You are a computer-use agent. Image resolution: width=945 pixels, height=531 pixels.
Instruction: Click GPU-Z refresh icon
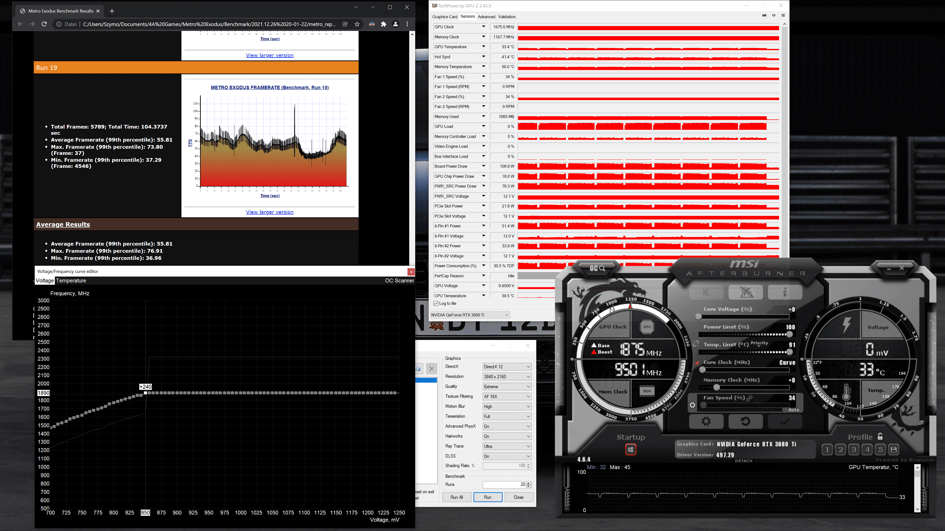click(774, 15)
